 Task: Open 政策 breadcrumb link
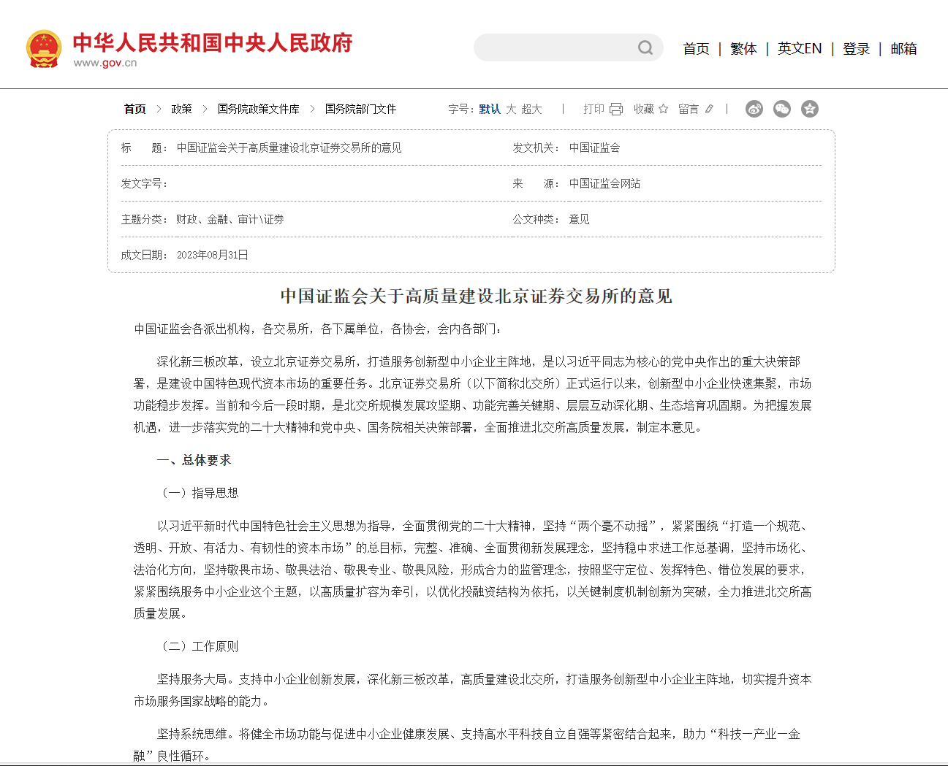181,109
